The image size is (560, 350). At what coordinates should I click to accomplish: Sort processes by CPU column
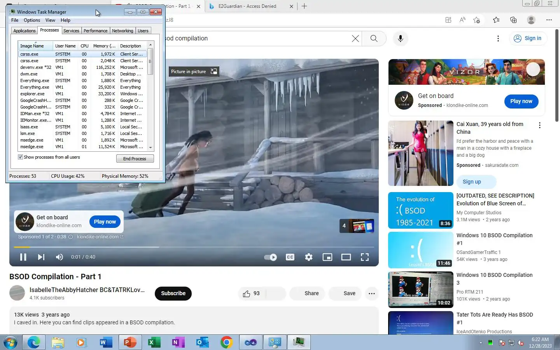(84, 46)
